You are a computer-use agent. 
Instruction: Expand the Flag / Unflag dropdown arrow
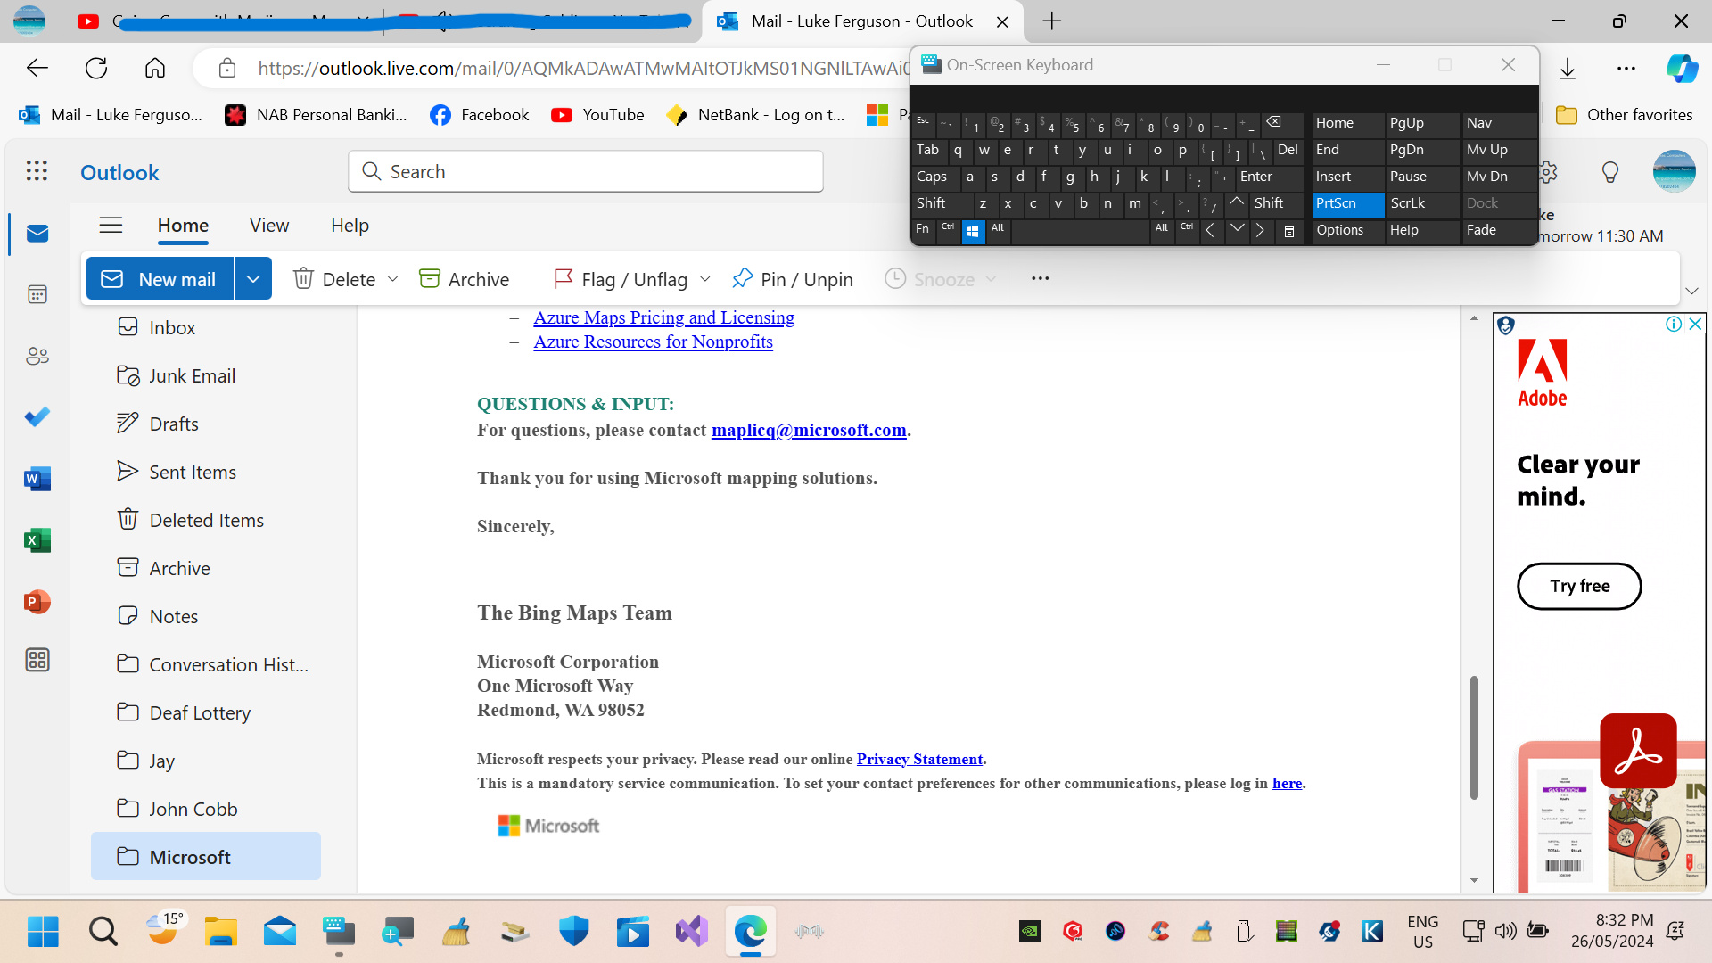(705, 279)
